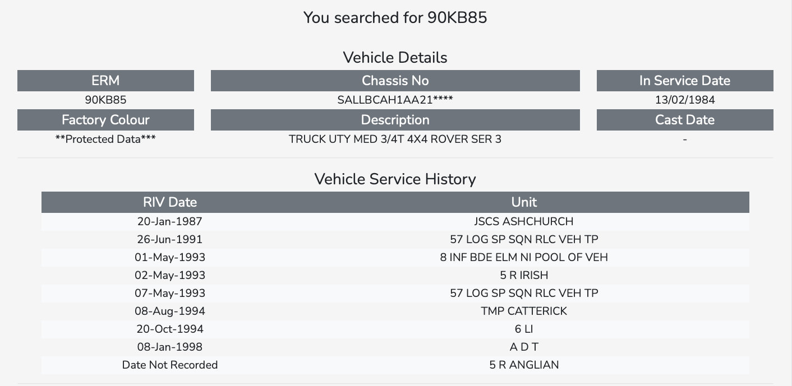Click the 5 R IRISH unit entry
792x386 pixels.
click(x=524, y=275)
